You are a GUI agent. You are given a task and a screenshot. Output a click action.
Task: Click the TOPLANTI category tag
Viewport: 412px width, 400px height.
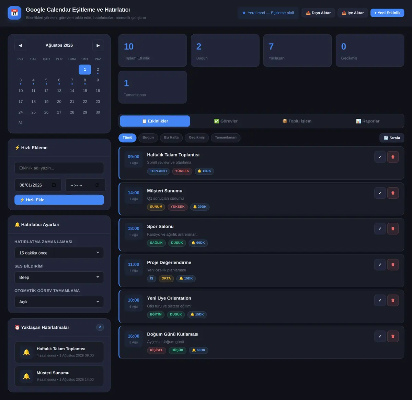click(x=158, y=171)
